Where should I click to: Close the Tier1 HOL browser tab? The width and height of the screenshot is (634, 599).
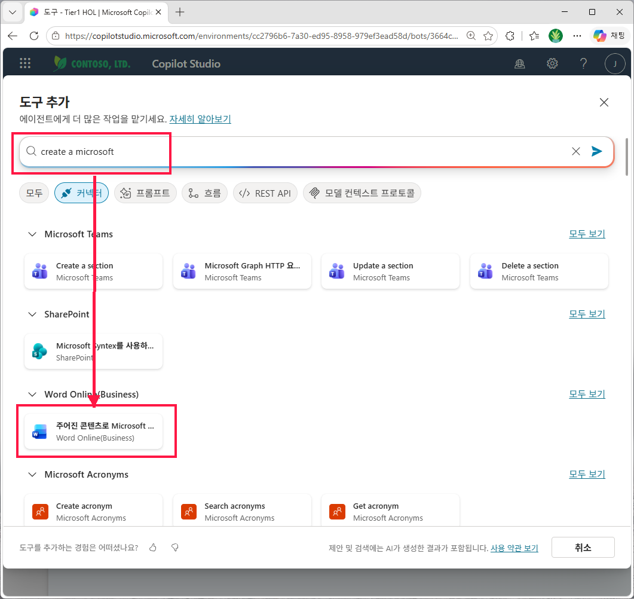[158, 12]
